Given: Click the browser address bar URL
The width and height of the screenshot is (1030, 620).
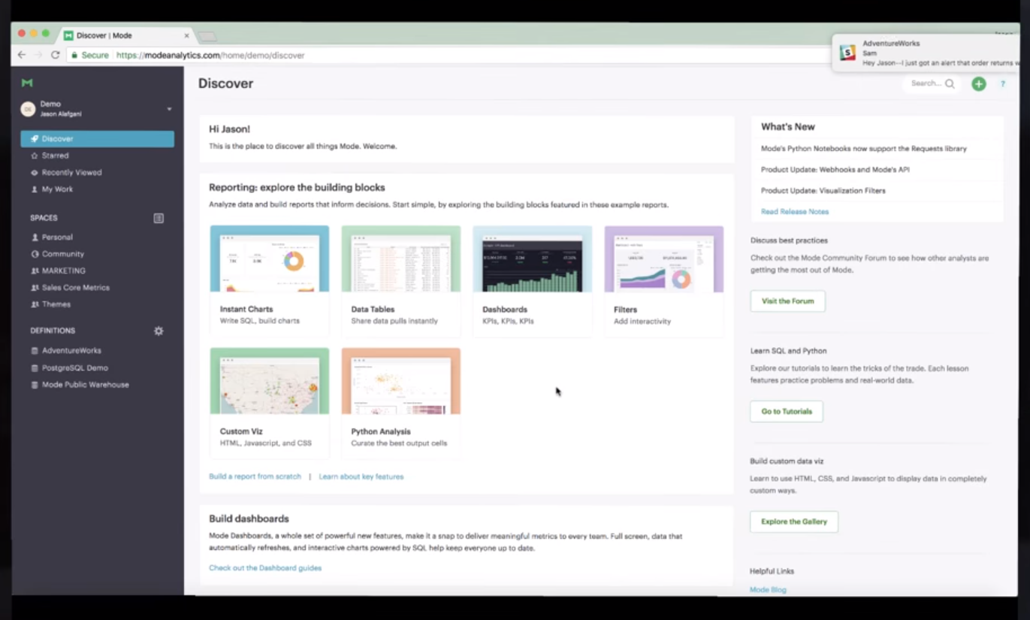Looking at the screenshot, I should (210, 55).
